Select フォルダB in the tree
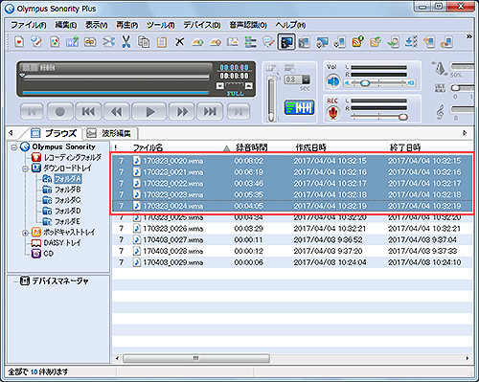479x382 pixels. (x=68, y=190)
